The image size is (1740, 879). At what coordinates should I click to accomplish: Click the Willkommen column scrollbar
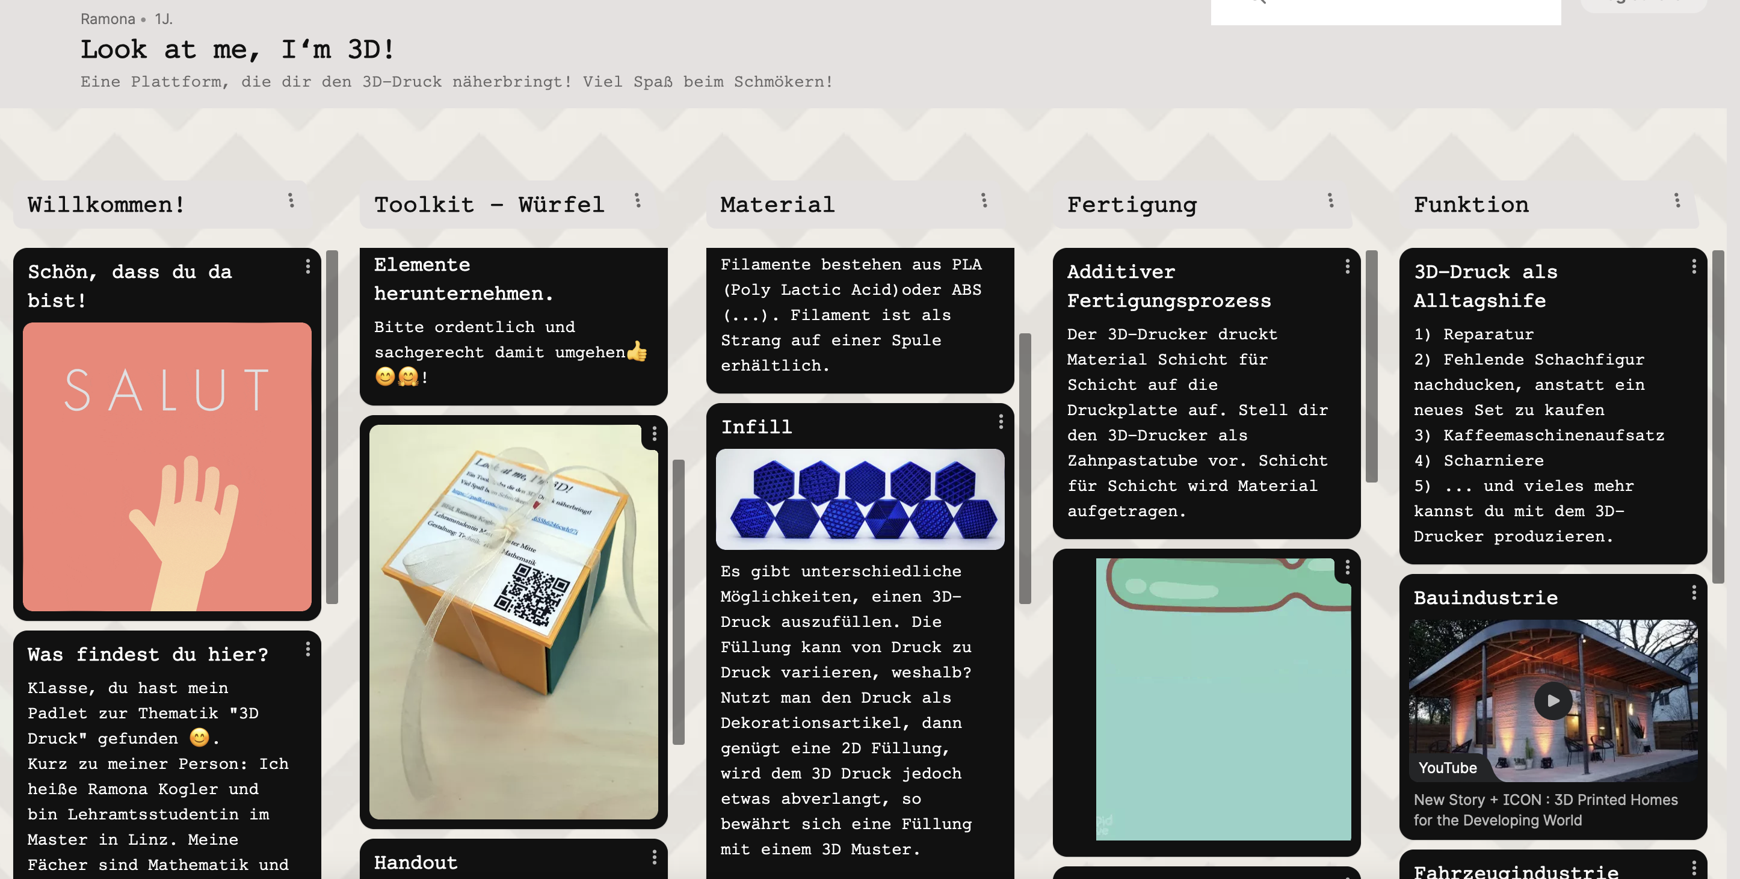[x=332, y=427]
